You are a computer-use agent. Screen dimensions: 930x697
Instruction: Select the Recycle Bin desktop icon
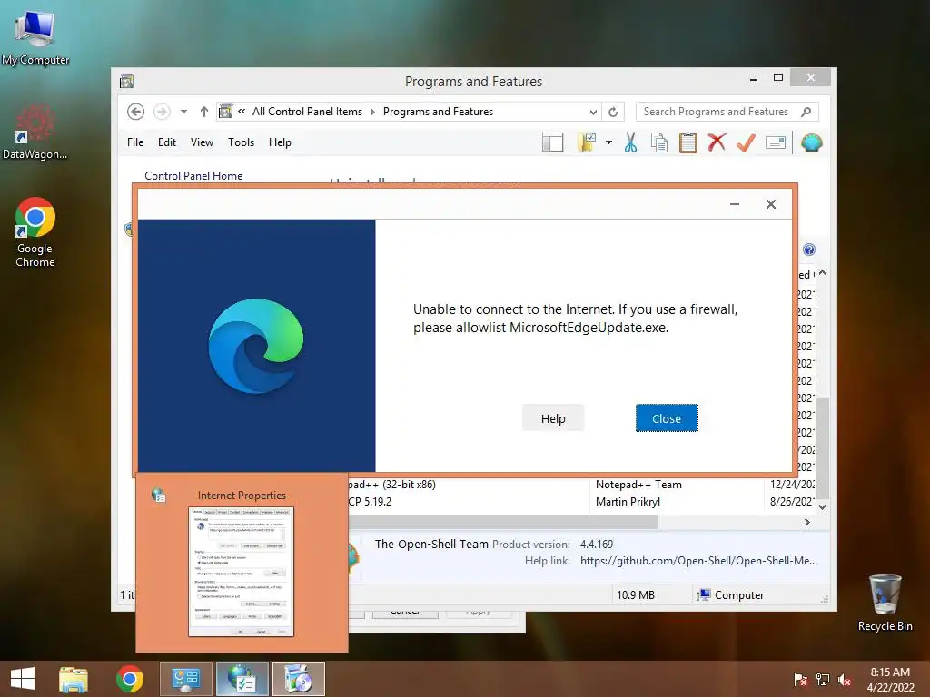(x=885, y=603)
